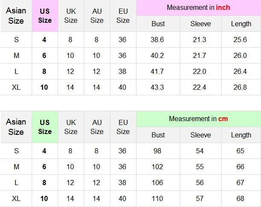Select bust value 110 for XL in cm
Viewport: 261px width, 207px height.
pos(157,198)
